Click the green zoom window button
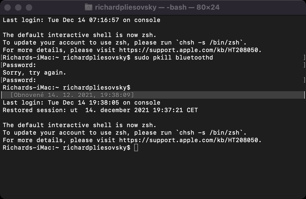The width and height of the screenshot is (306, 199). (29, 8)
